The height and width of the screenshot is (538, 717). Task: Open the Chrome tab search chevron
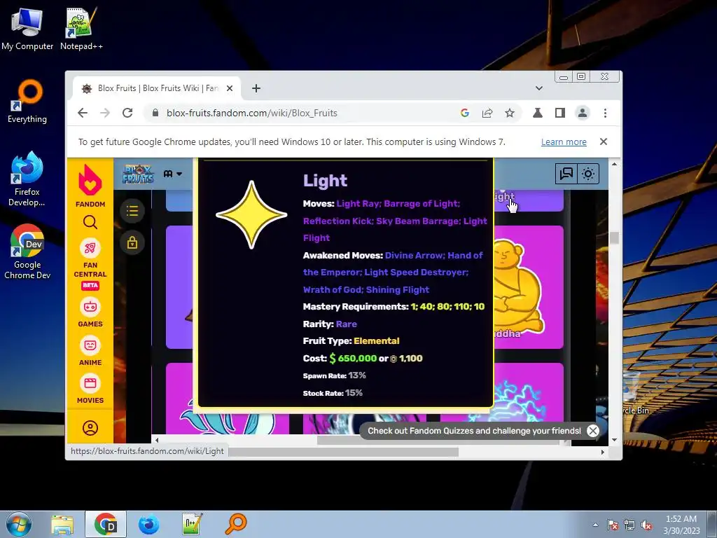click(x=539, y=88)
